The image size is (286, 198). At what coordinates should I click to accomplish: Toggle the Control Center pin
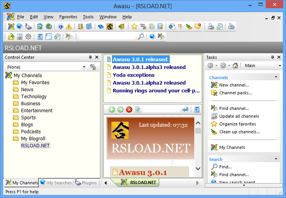(x=90, y=57)
